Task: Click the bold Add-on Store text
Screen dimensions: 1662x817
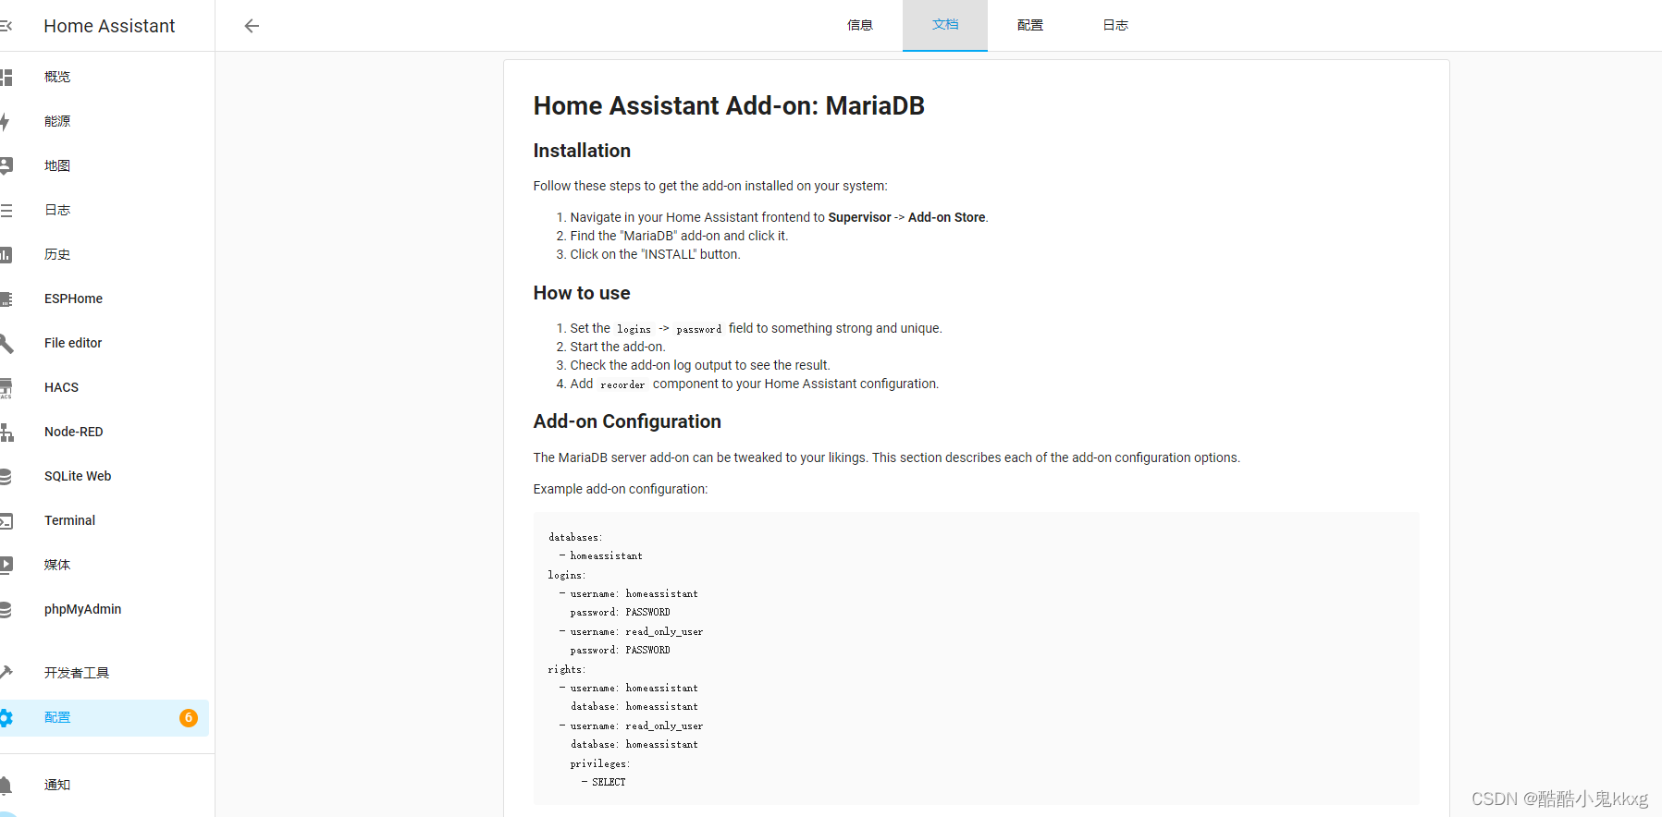Action: [946, 217]
